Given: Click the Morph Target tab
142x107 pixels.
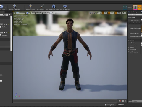Looking at the screenshot, I should (x=133, y=12).
